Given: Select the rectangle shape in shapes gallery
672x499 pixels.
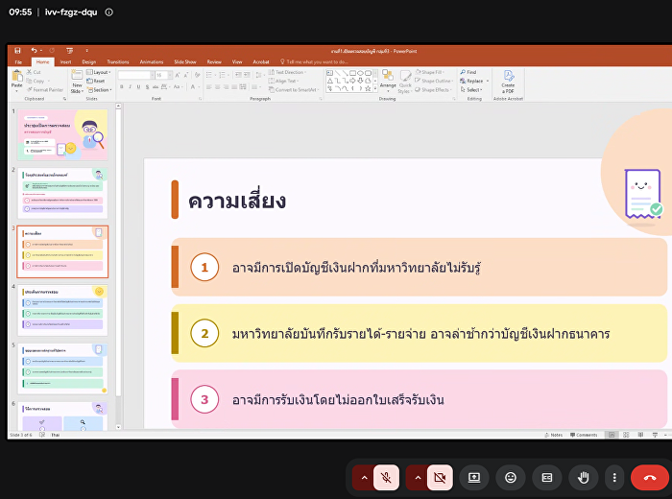Looking at the screenshot, I should 352,73.
